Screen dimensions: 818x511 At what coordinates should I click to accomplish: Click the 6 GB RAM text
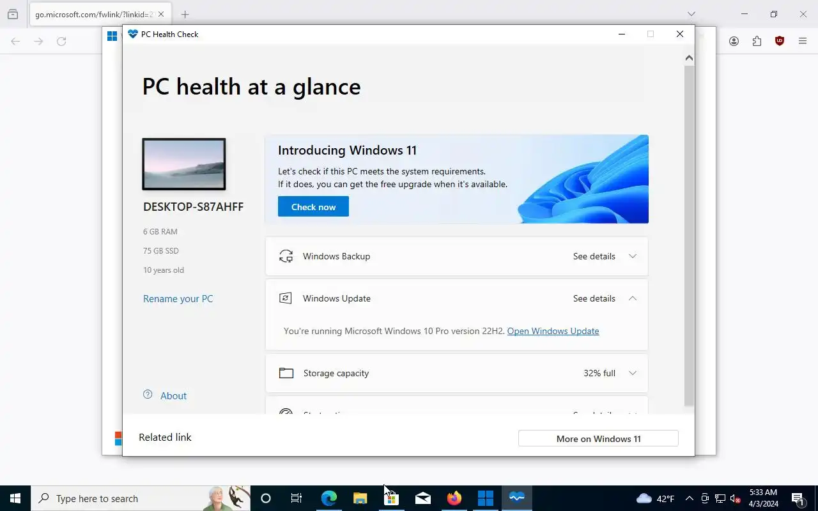(x=160, y=231)
